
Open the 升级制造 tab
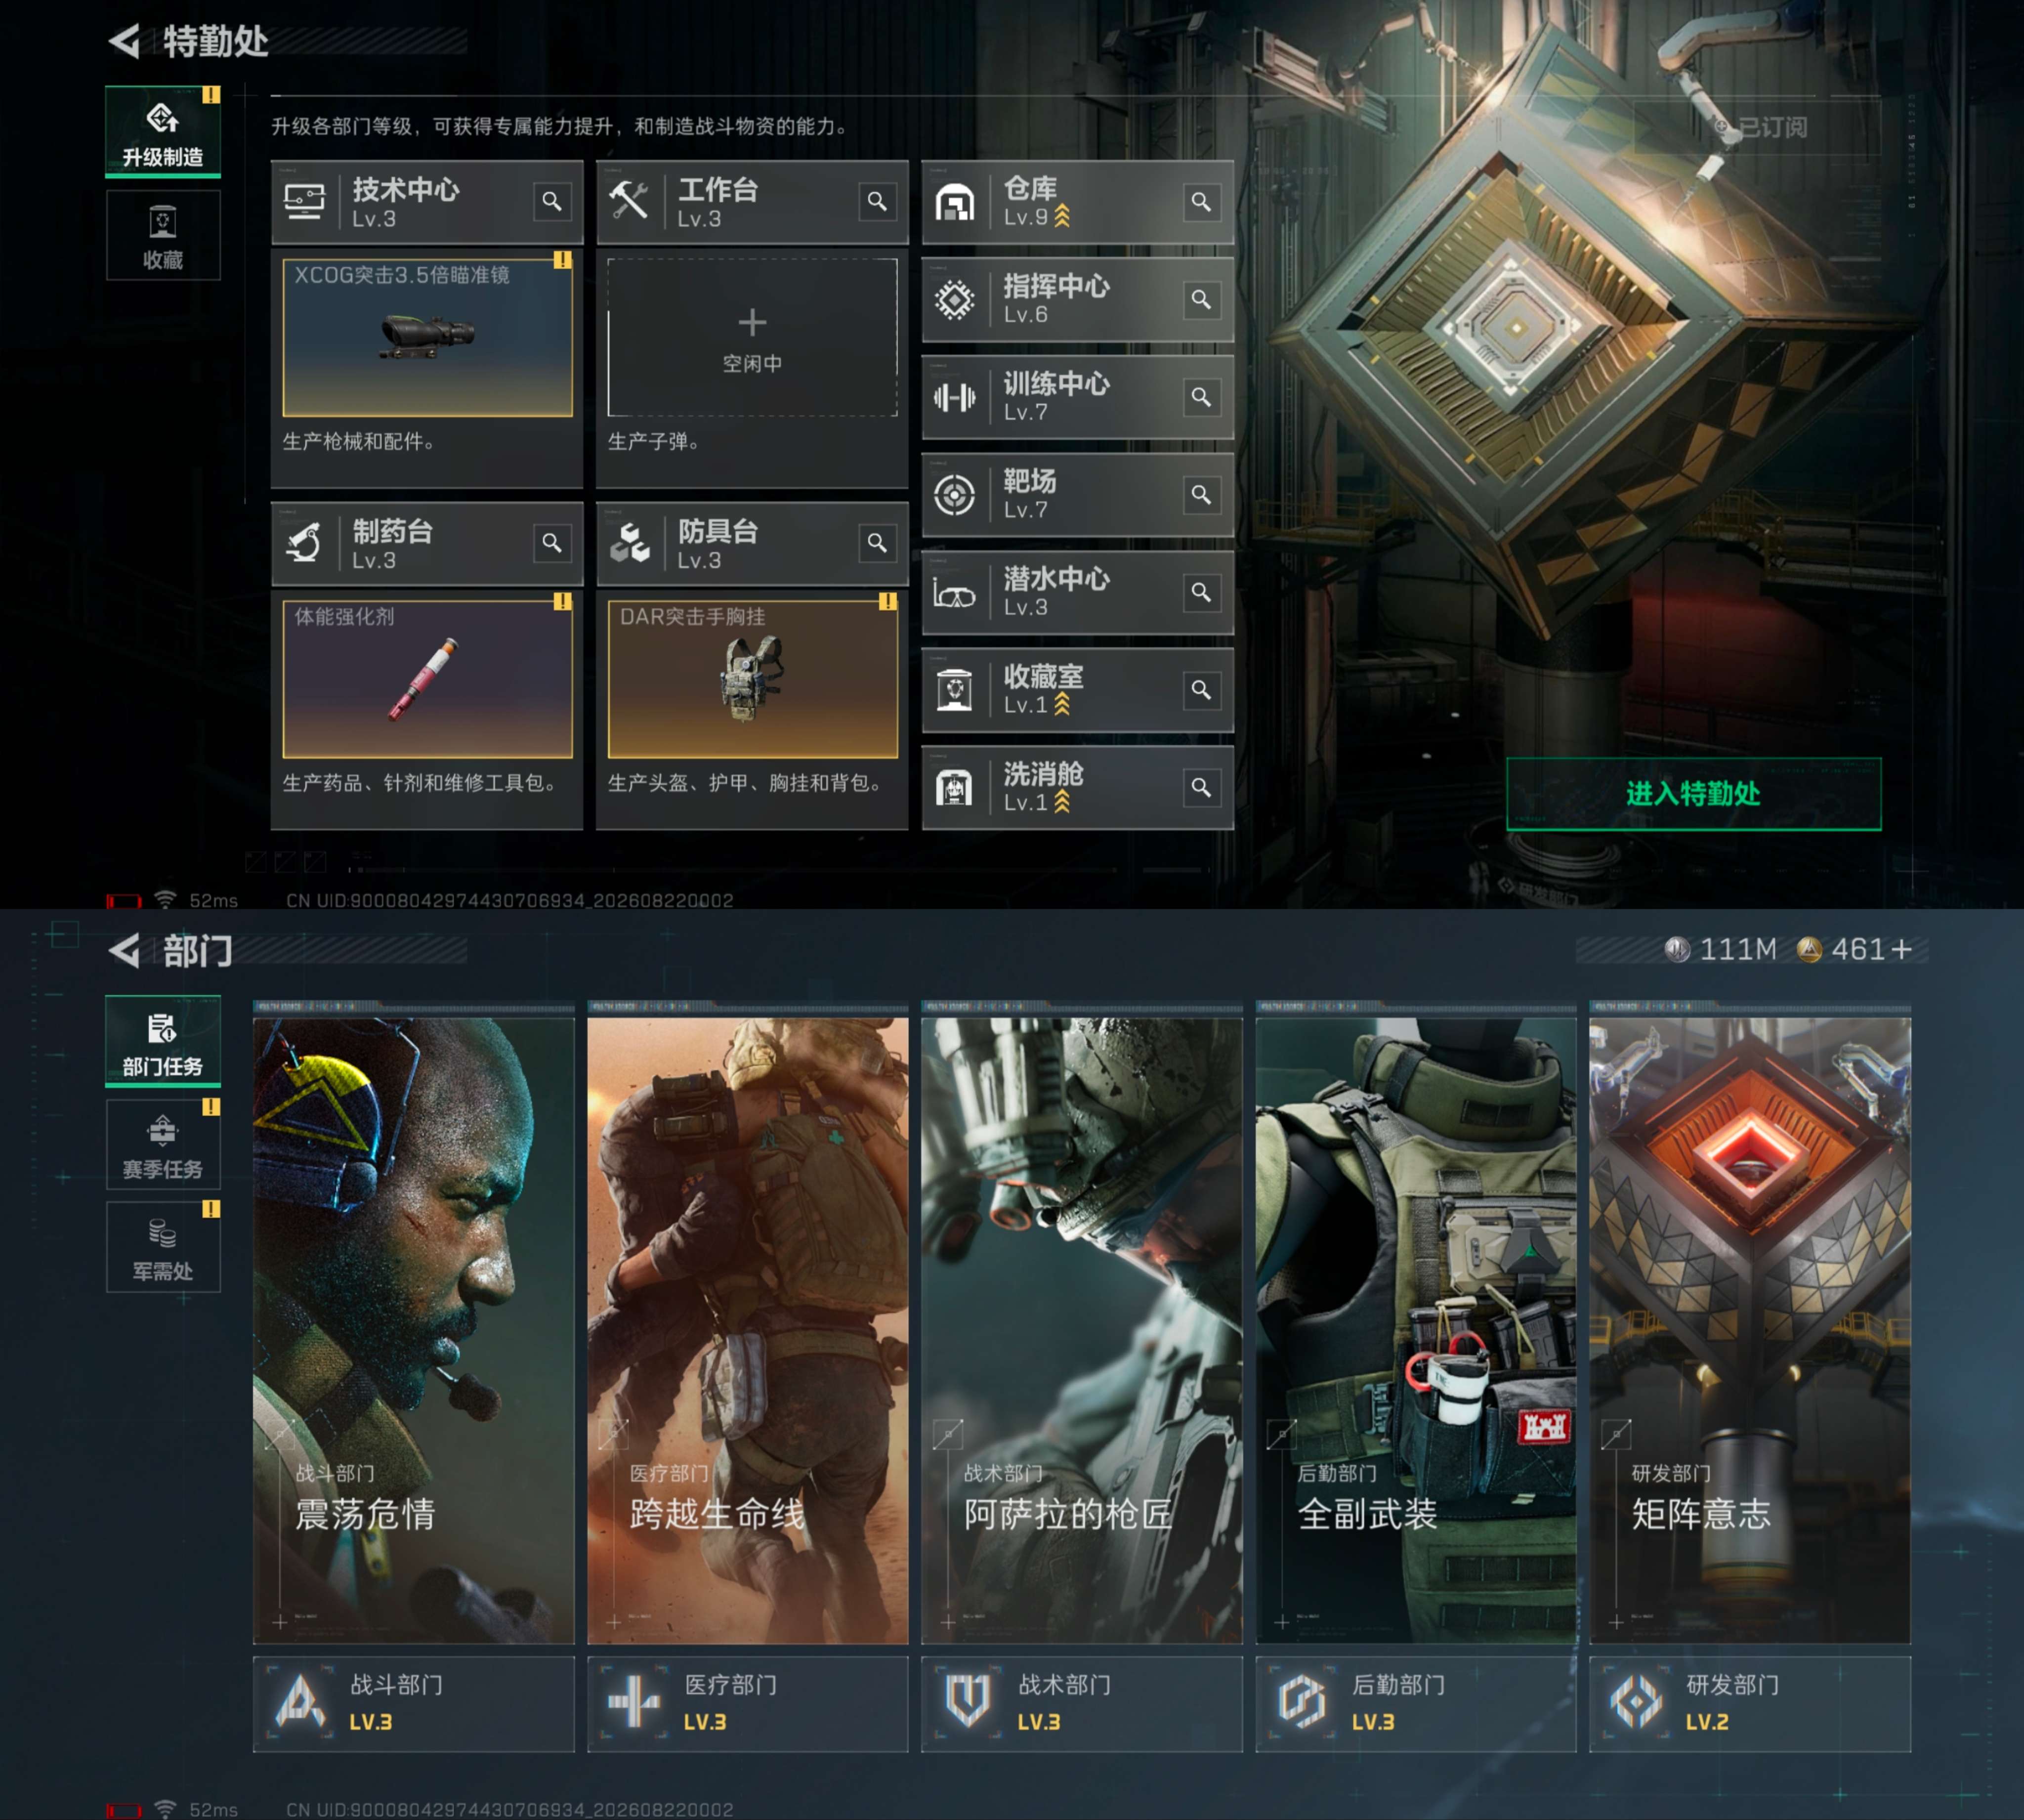tap(163, 132)
